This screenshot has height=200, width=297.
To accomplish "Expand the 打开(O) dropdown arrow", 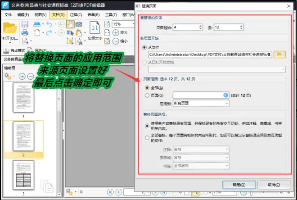I will pyautogui.click(x=10, y=43).
